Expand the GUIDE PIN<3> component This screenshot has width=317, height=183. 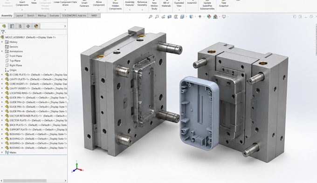[2, 107]
